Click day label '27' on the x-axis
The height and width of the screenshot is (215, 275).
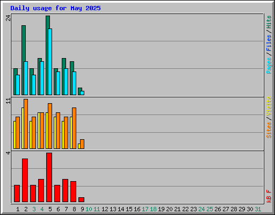coord(226,209)
